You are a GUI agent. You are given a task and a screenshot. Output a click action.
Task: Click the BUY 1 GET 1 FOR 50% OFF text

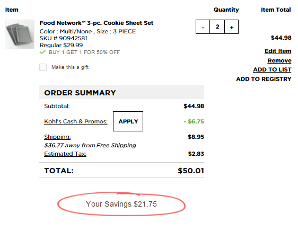click(x=84, y=52)
